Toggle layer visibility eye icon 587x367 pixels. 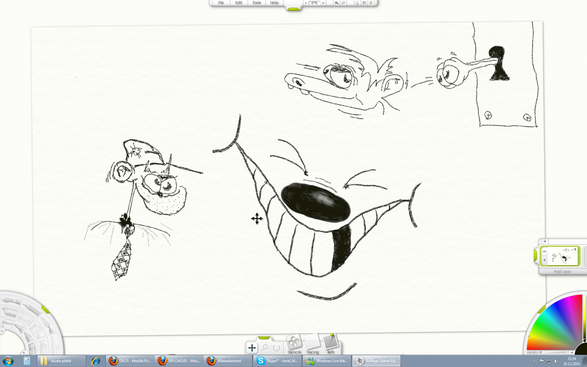(544, 252)
